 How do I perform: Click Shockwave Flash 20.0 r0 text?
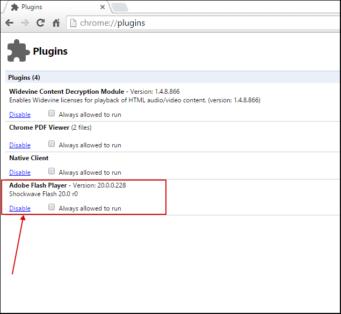(x=43, y=194)
